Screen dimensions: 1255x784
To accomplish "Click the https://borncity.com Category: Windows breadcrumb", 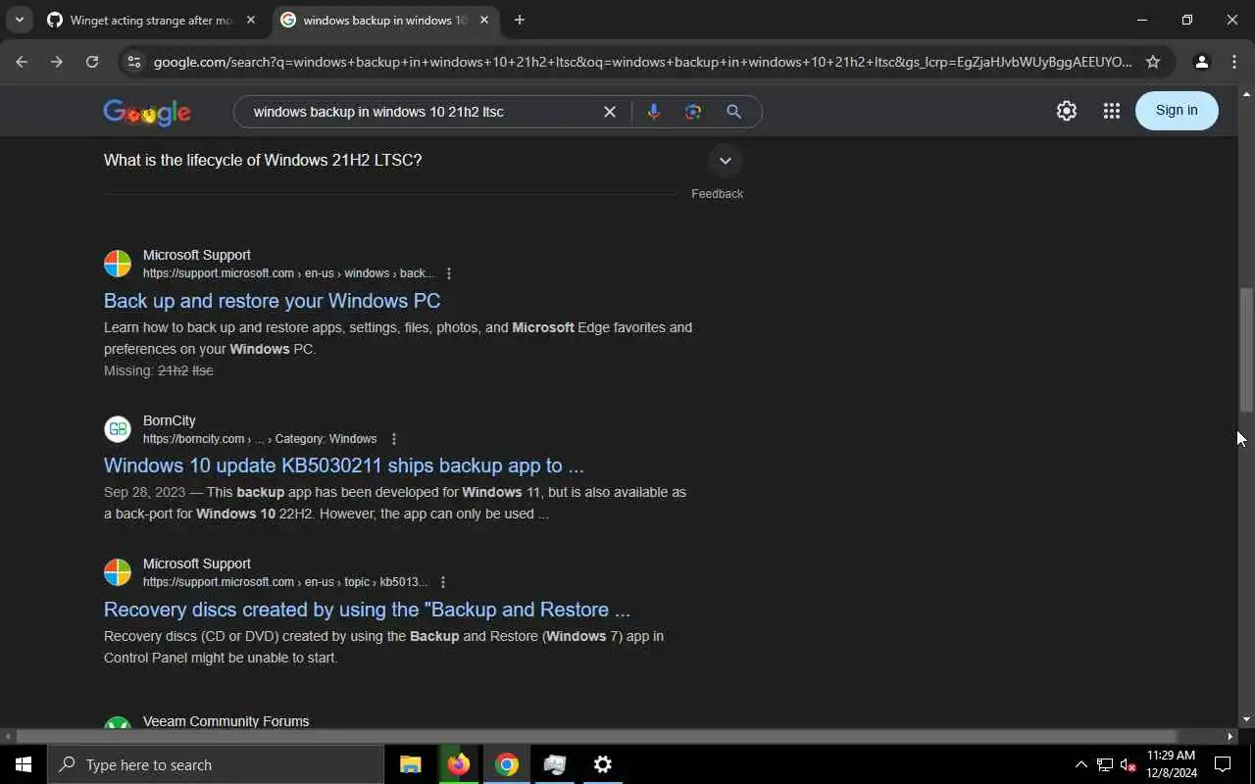I will click(x=260, y=439).
